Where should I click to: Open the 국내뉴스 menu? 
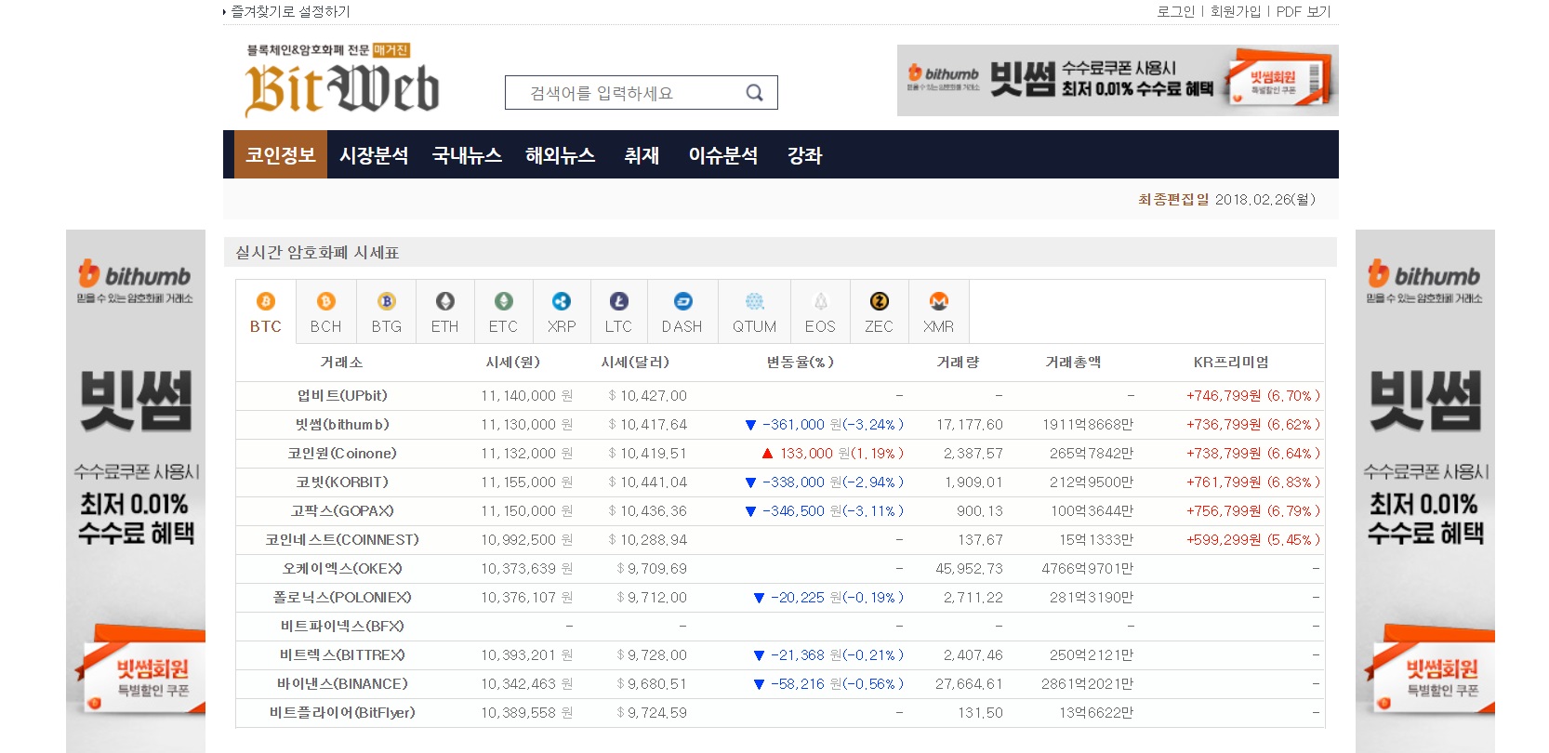click(x=467, y=155)
